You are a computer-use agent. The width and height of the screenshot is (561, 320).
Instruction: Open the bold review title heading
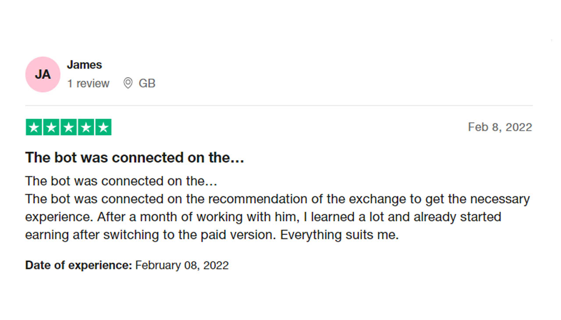135,158
